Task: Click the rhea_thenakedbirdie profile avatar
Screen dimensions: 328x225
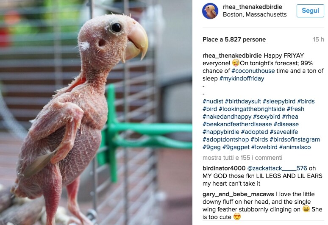Action: 210,11
